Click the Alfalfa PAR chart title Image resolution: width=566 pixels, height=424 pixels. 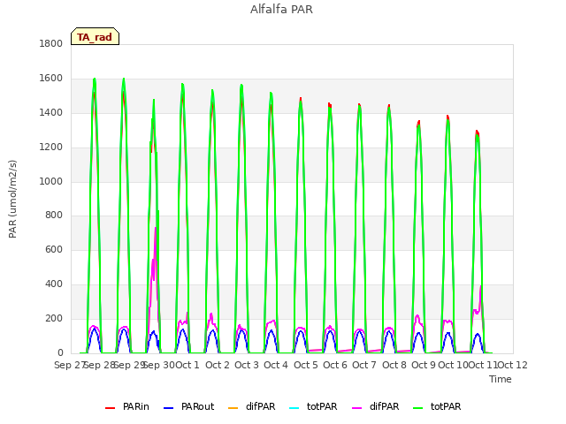[x=281, y=10]
